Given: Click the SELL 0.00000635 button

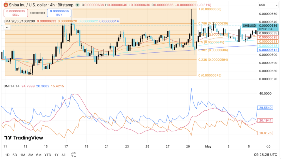Looking at the screenshot, I should click(x=16, y=13).
